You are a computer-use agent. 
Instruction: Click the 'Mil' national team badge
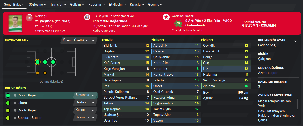click(29, 17)
